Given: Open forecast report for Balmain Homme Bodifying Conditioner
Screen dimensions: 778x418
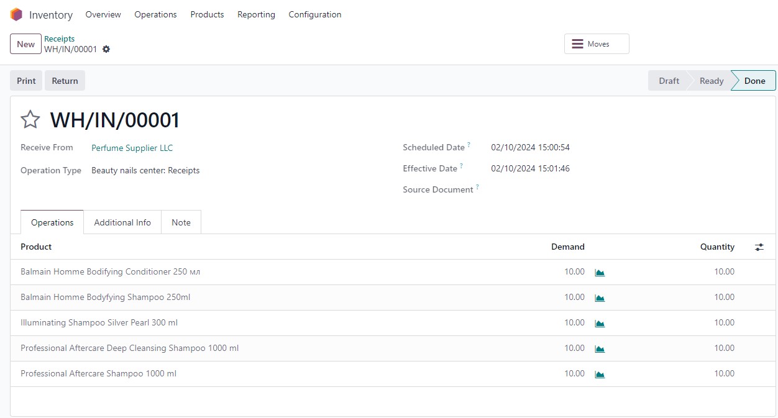Looking at the screenshot, I should 599,271.
